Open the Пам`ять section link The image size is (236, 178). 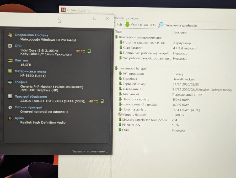click(21, 60)
